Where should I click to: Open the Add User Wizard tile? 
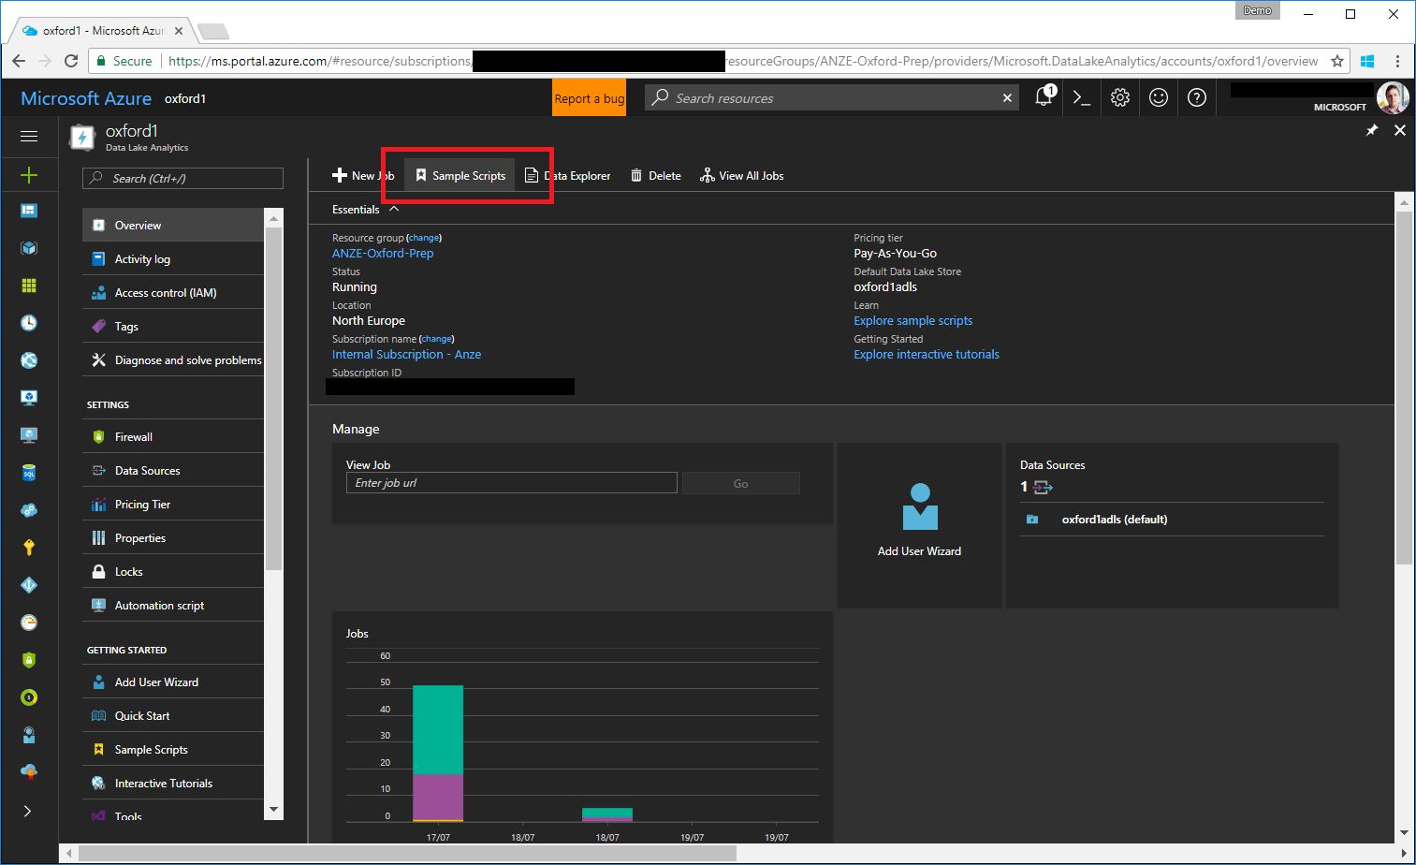pos(919,525)
